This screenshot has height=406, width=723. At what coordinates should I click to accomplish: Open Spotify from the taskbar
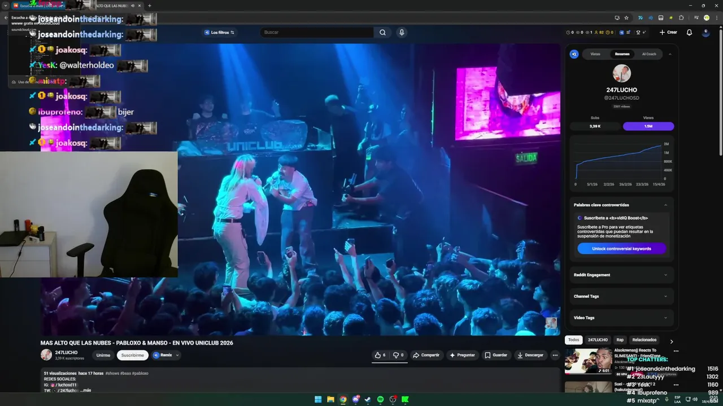tap(380, 399)
